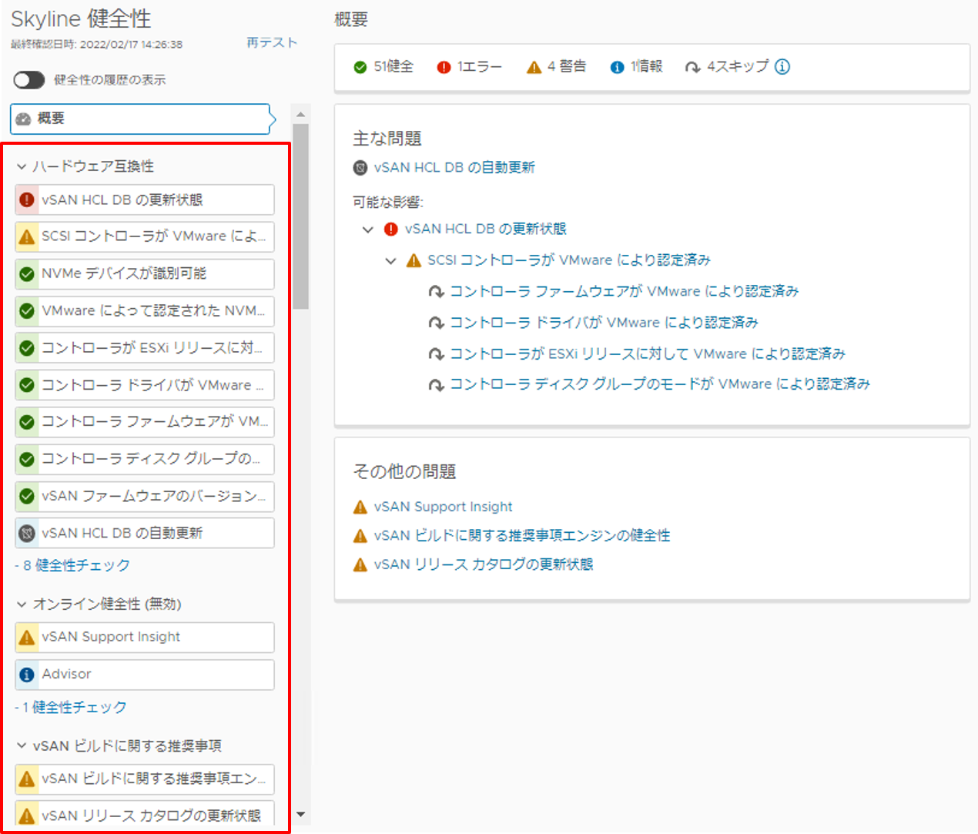Collapse vSAN HCL DB の更新状態 tree node
Image resolution: width=978 pixels, height=834 pixels.
[x=368, y=229]
